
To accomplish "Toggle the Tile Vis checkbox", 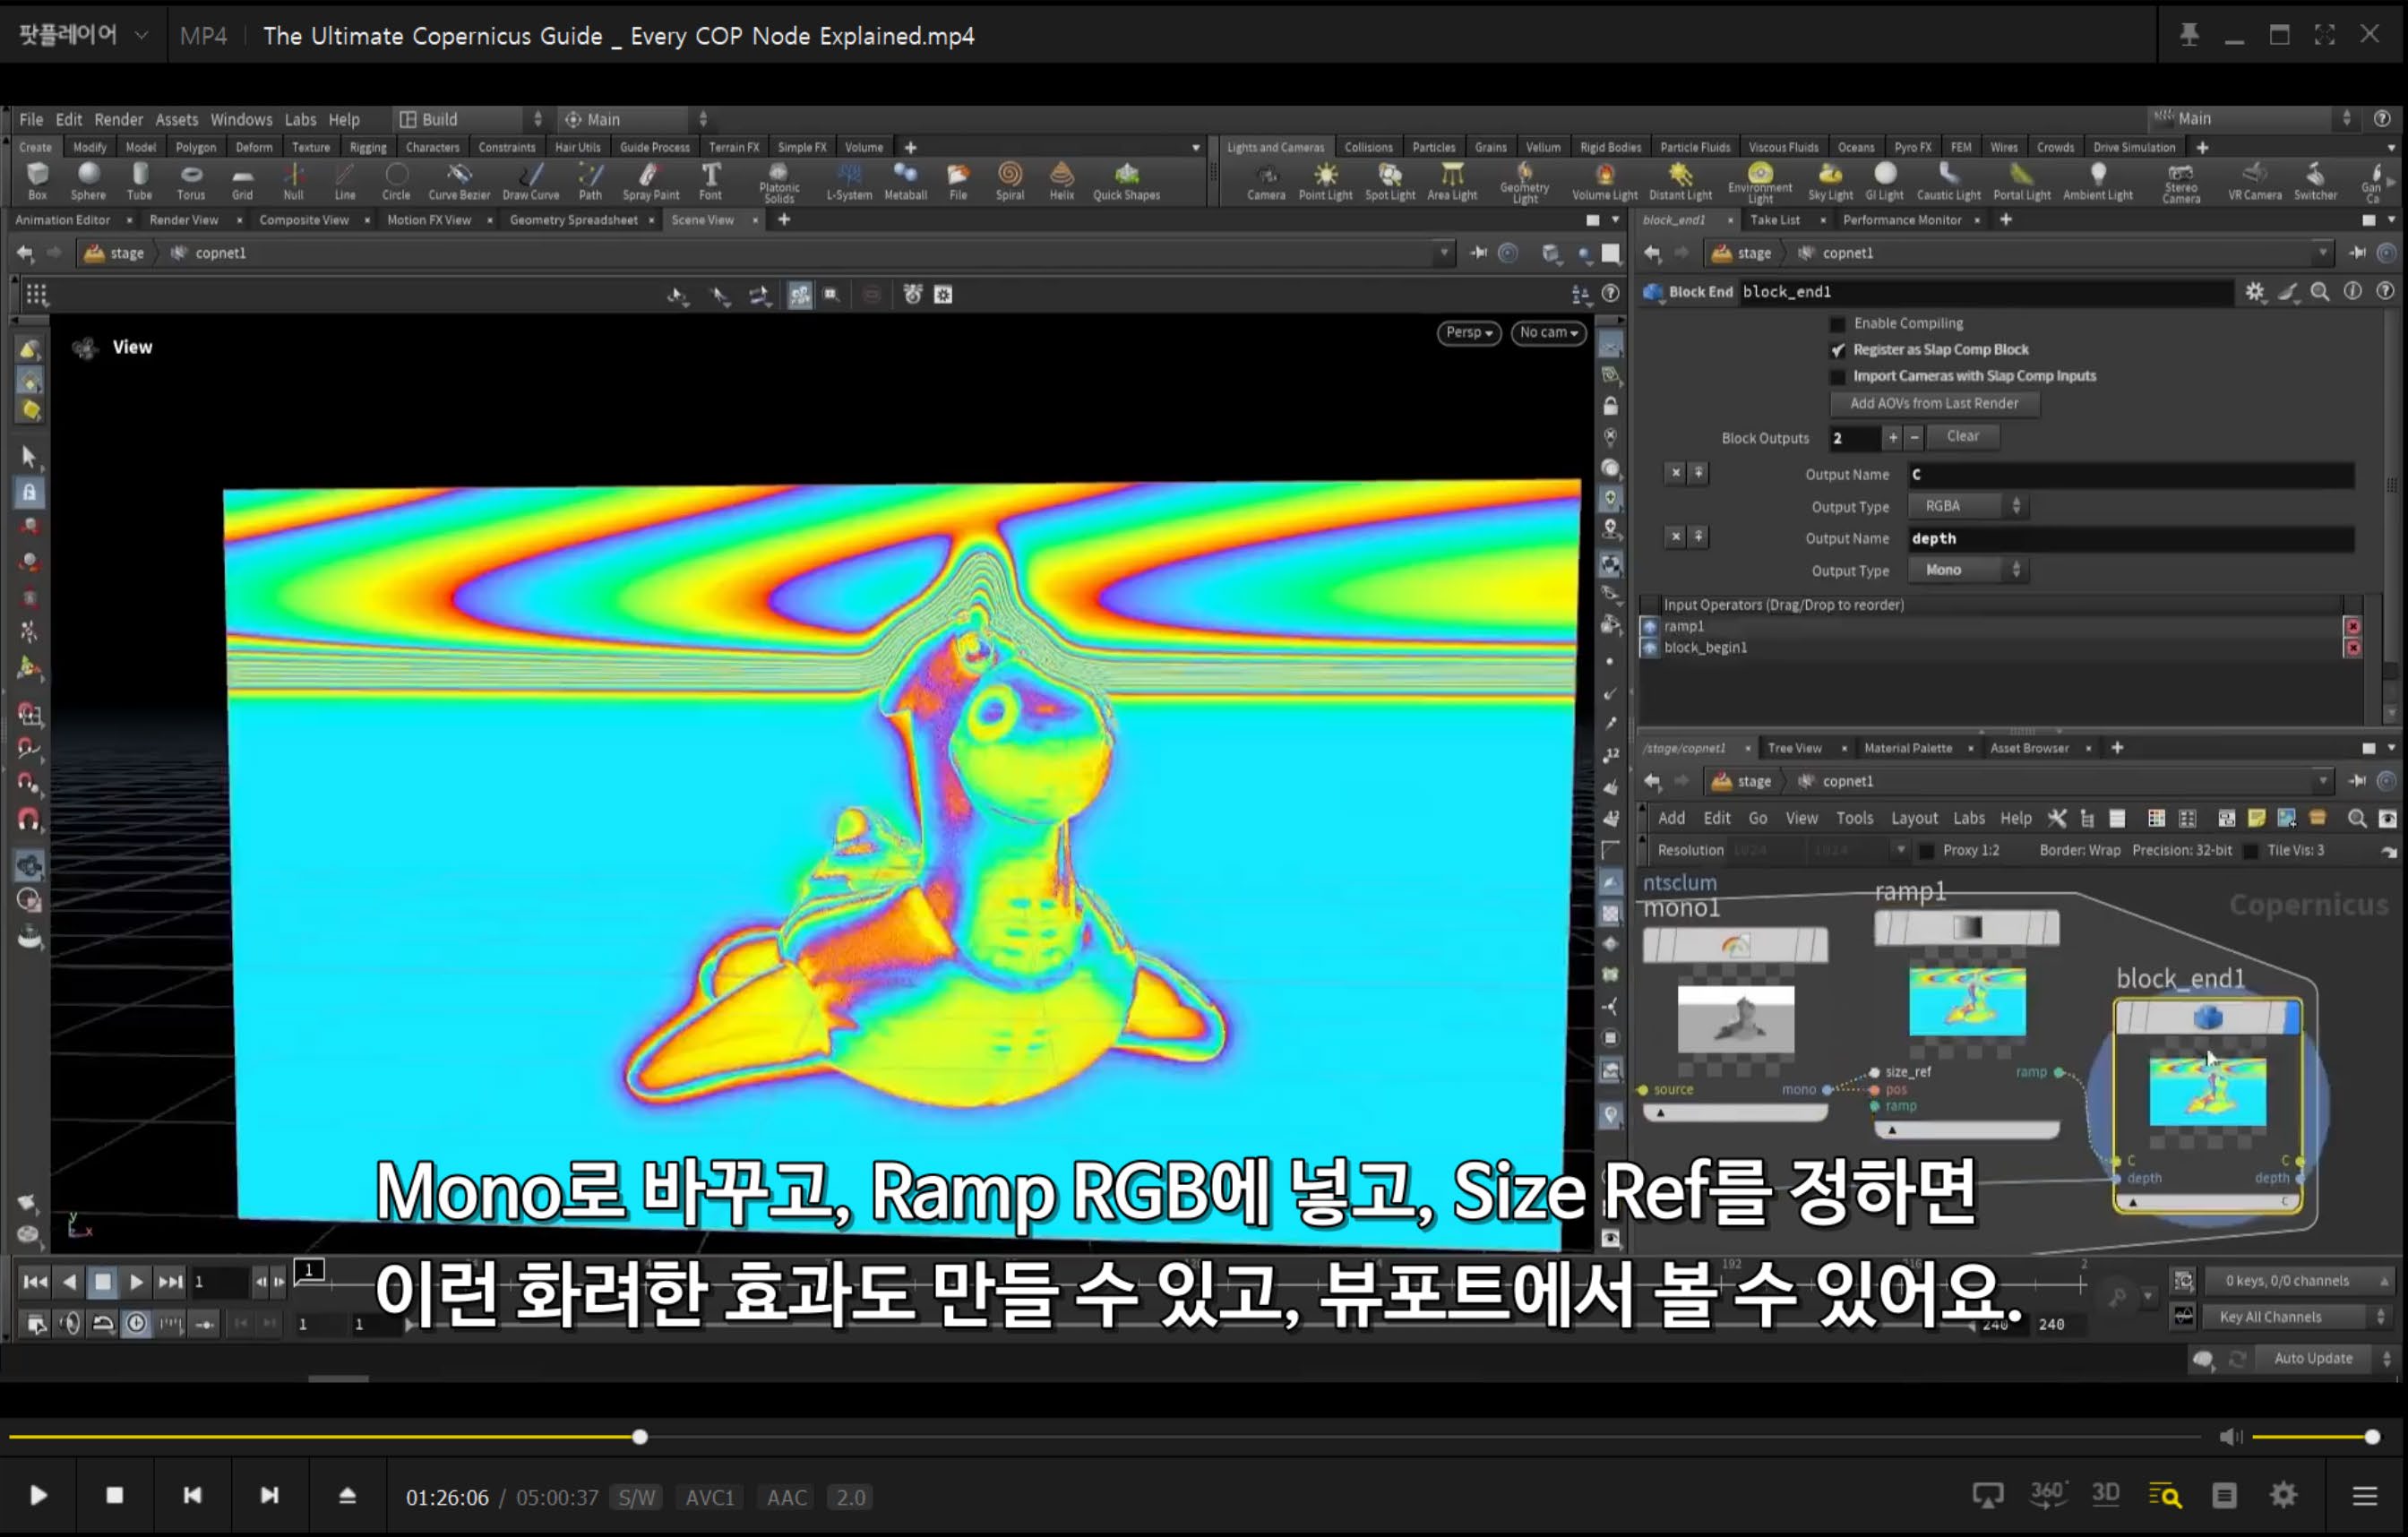I will pyautogui.click(x=2250, y=851).
